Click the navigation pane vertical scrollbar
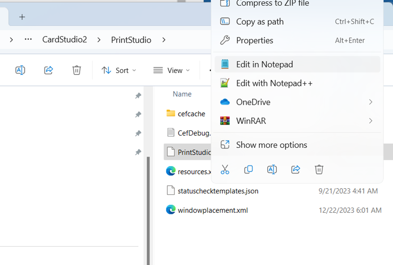 click(x=148, y=210)
